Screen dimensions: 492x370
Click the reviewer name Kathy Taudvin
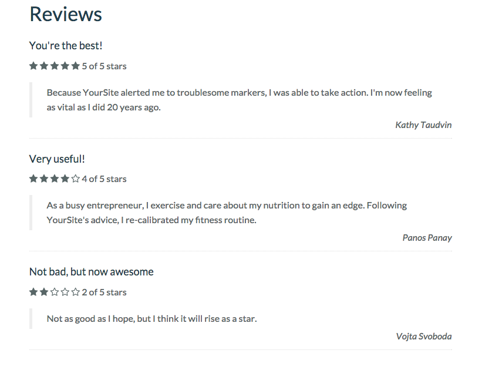point(423,125)
